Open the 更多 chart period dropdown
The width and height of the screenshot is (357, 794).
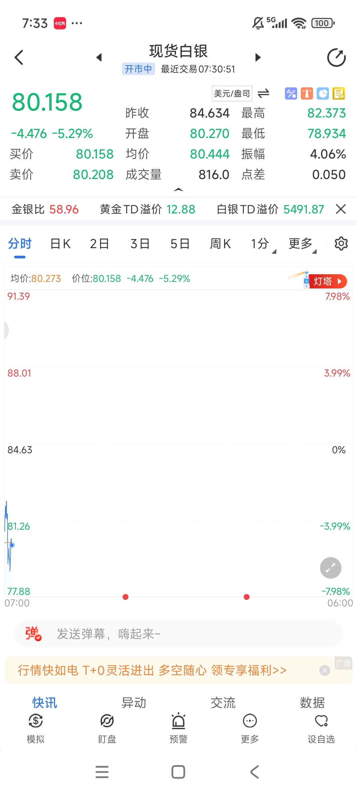(x=302, y=244)
